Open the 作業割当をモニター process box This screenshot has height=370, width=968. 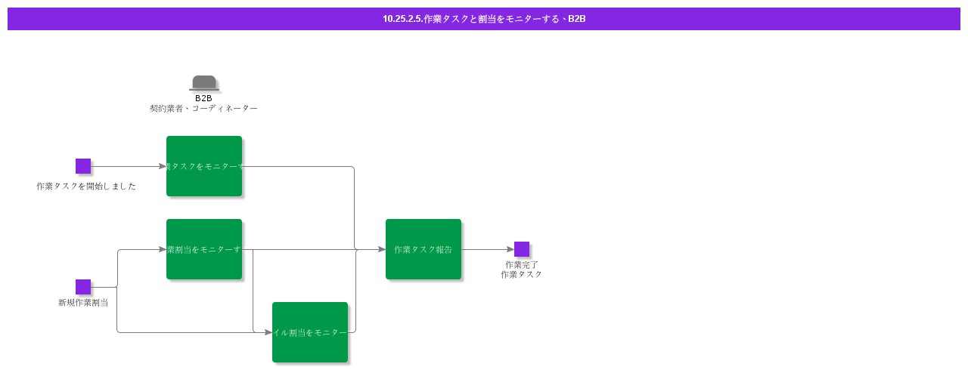click(204, 249)
